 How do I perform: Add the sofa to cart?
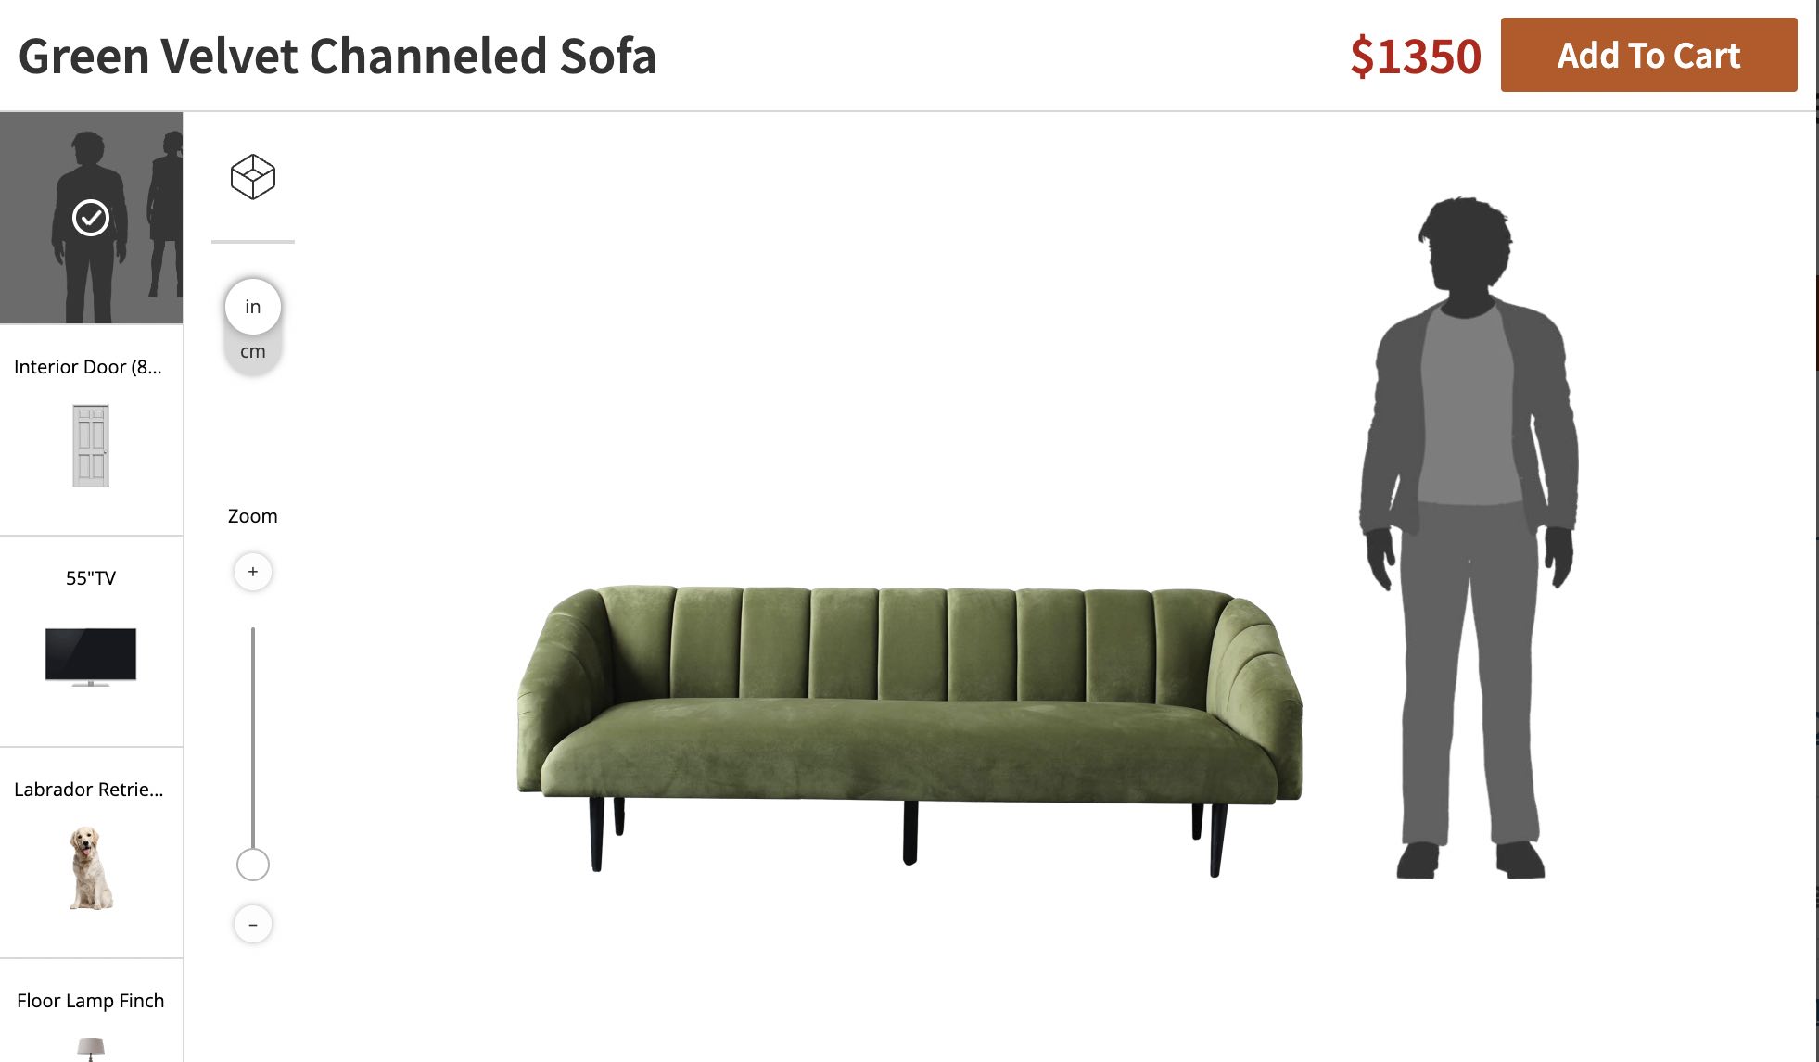1648,55
